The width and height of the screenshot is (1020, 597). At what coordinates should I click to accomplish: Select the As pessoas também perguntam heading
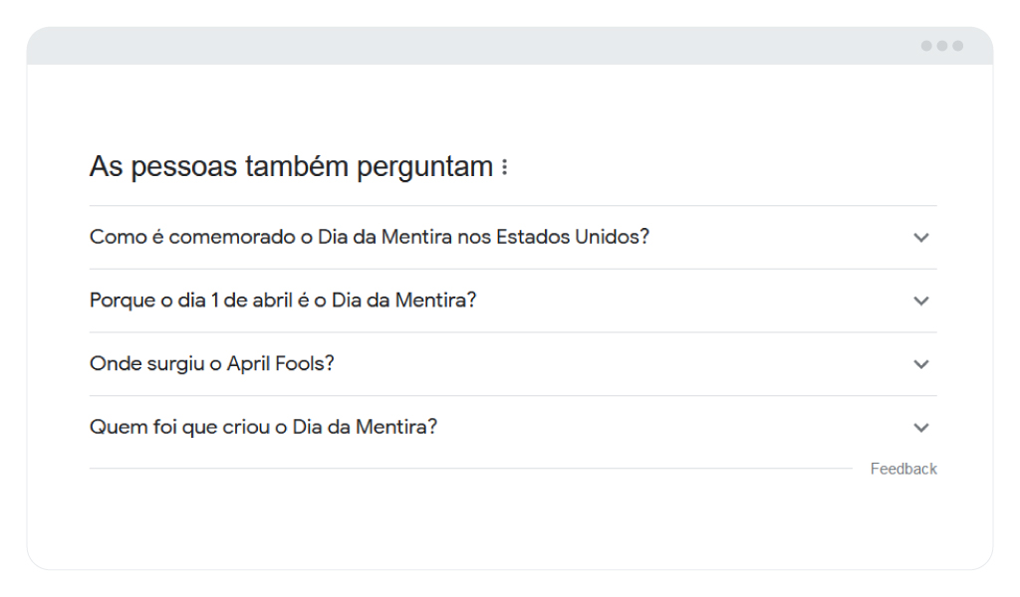pyautogui.click(x=291, y=166)
